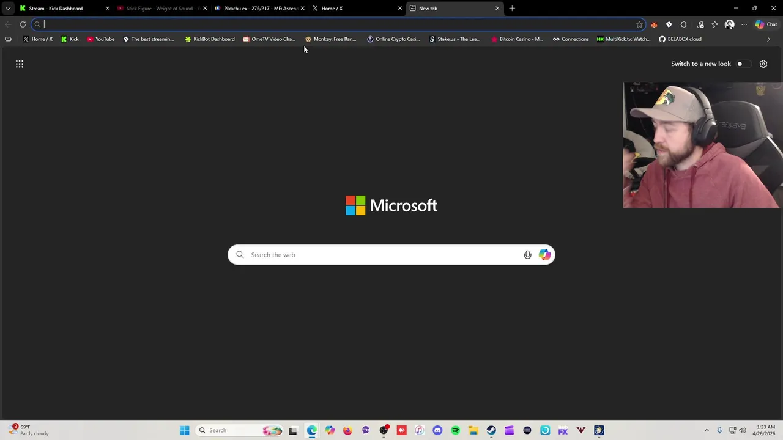Viewport: 783px width, 440px height.
Task: Open the MetaMask fox extension
Action: coord(654,24)
